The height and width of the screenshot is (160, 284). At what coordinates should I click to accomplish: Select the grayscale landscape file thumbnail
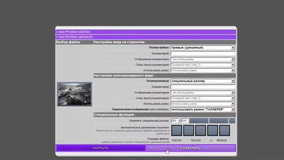pyautogui.click(x=75, y=94)
